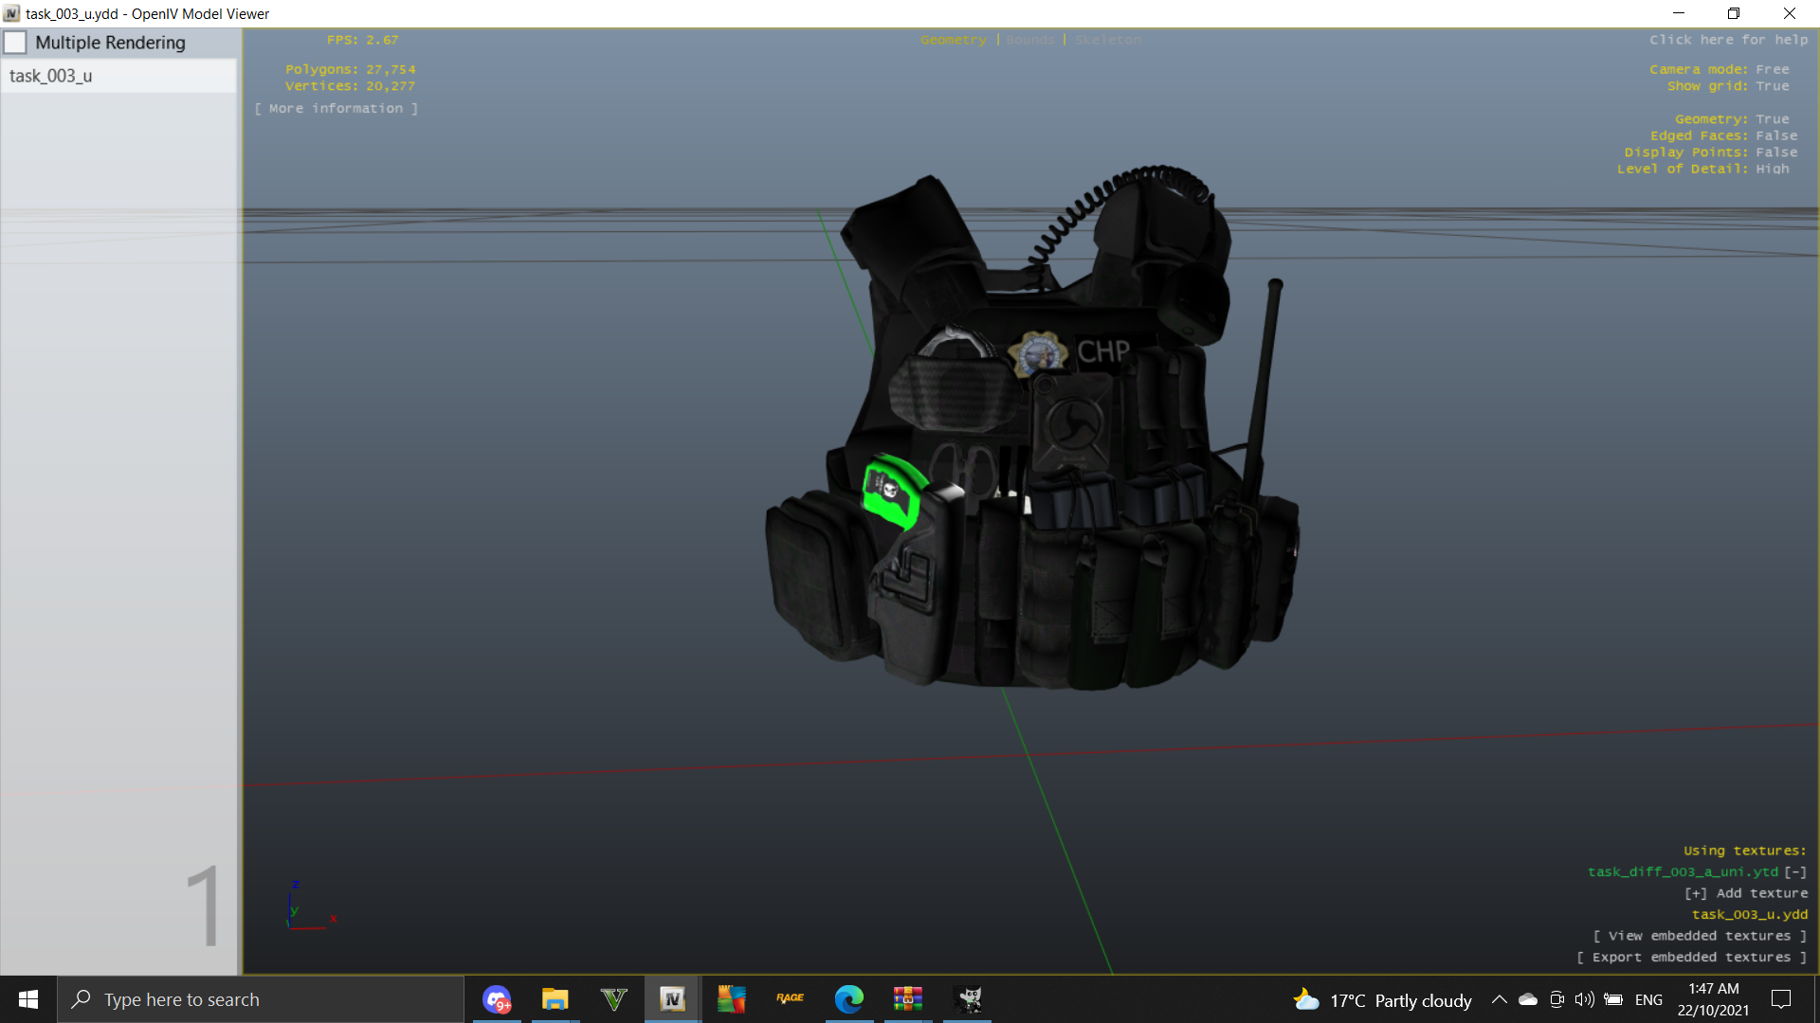This screenshot has width=1820, height=1023.
Task: Open Discord from taskbar
Action: 497,999
